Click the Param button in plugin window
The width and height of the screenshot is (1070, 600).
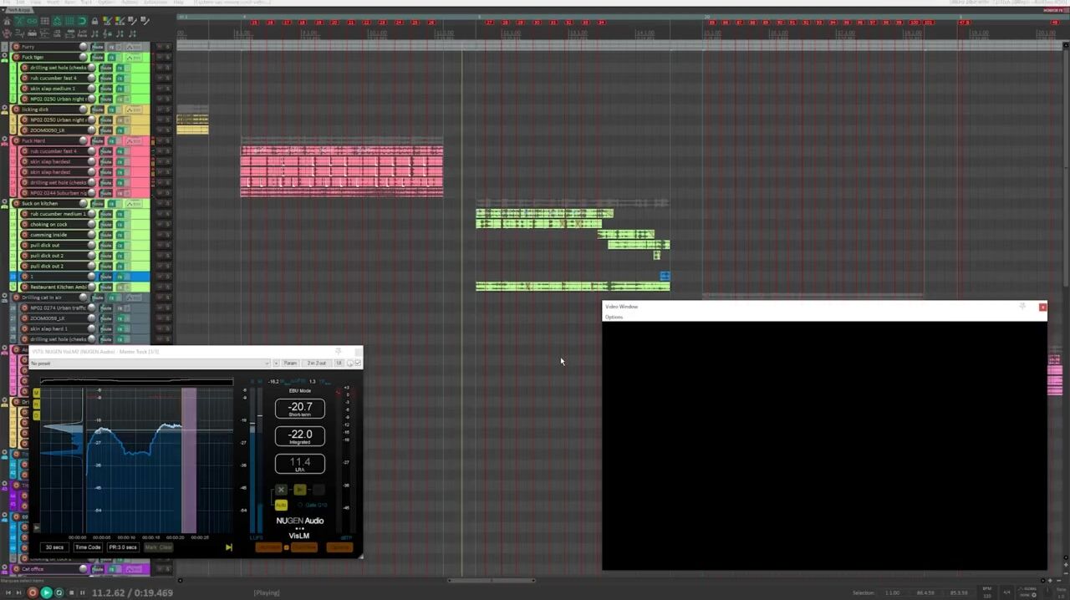(x=290, y=364)
